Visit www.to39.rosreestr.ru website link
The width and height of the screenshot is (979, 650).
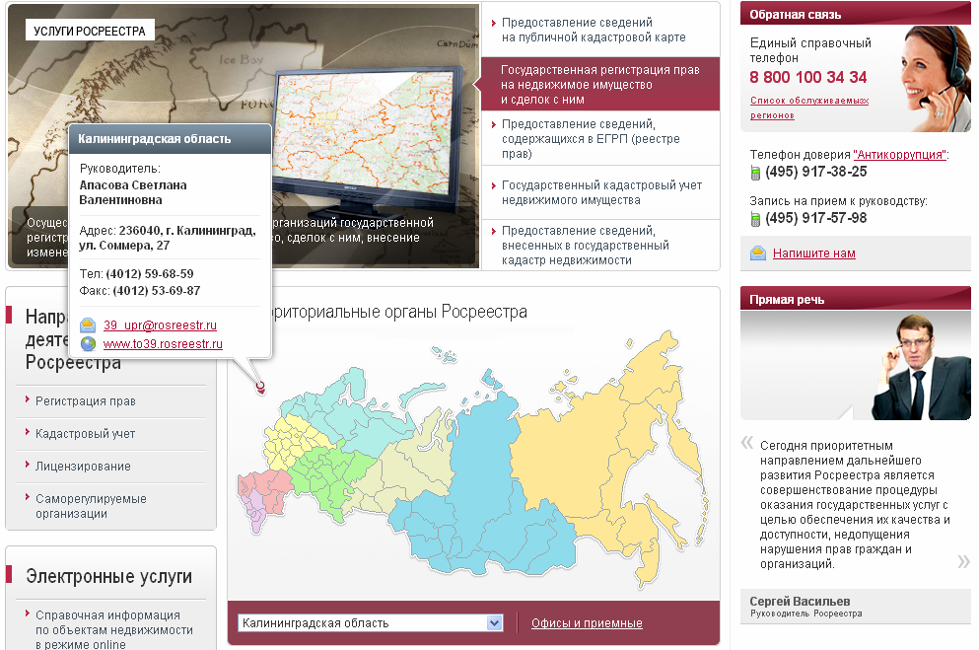163,344
